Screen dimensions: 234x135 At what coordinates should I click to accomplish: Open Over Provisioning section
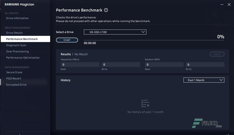coord(17,51)
